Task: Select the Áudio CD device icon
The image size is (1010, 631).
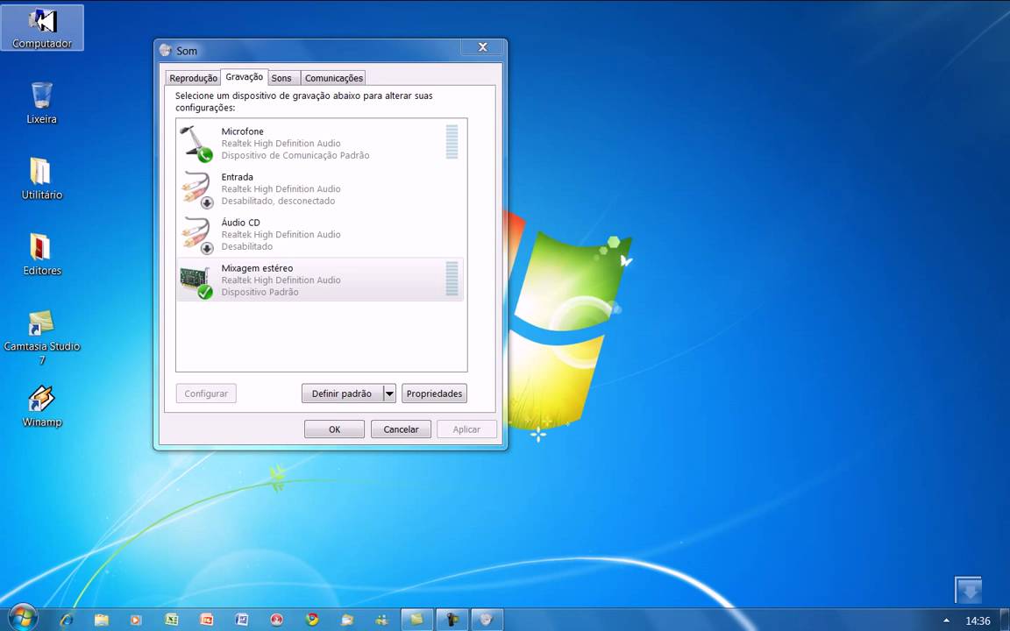Action: click(196, 235)
